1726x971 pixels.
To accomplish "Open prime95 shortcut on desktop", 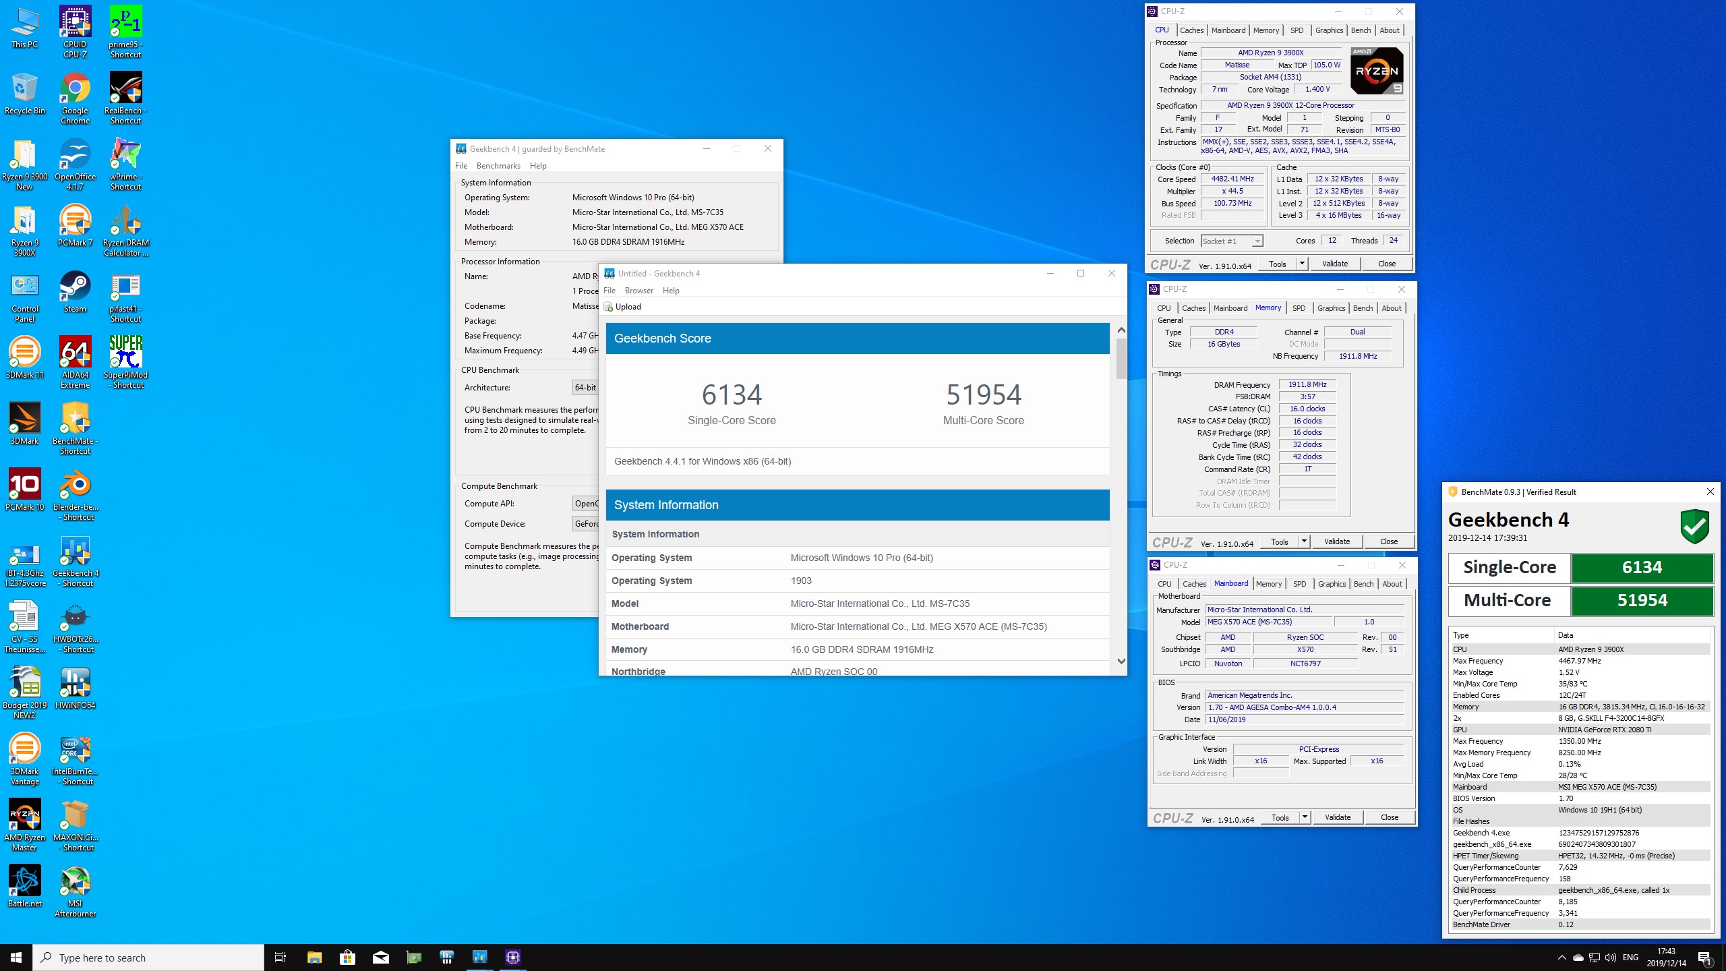I will (x=125, y=32).
